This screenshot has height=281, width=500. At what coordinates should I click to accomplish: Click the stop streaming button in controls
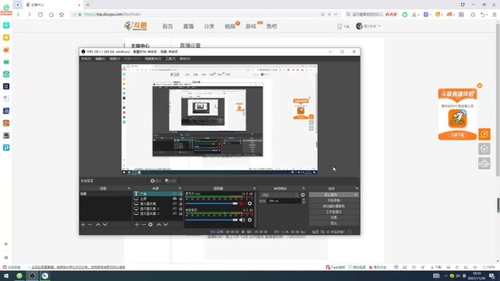click(331, 195)
